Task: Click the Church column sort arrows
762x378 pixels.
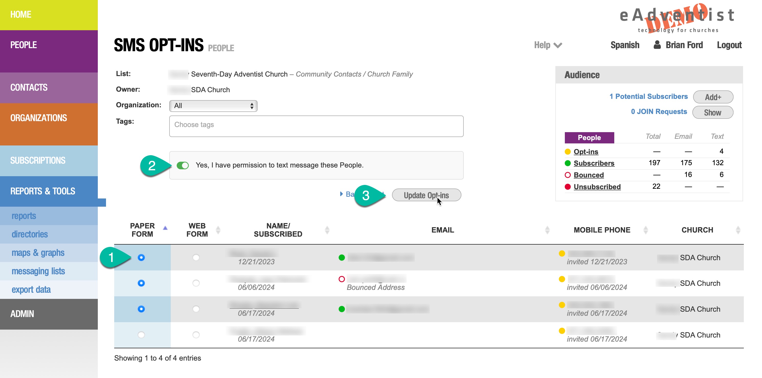Action: click(738, 230)
